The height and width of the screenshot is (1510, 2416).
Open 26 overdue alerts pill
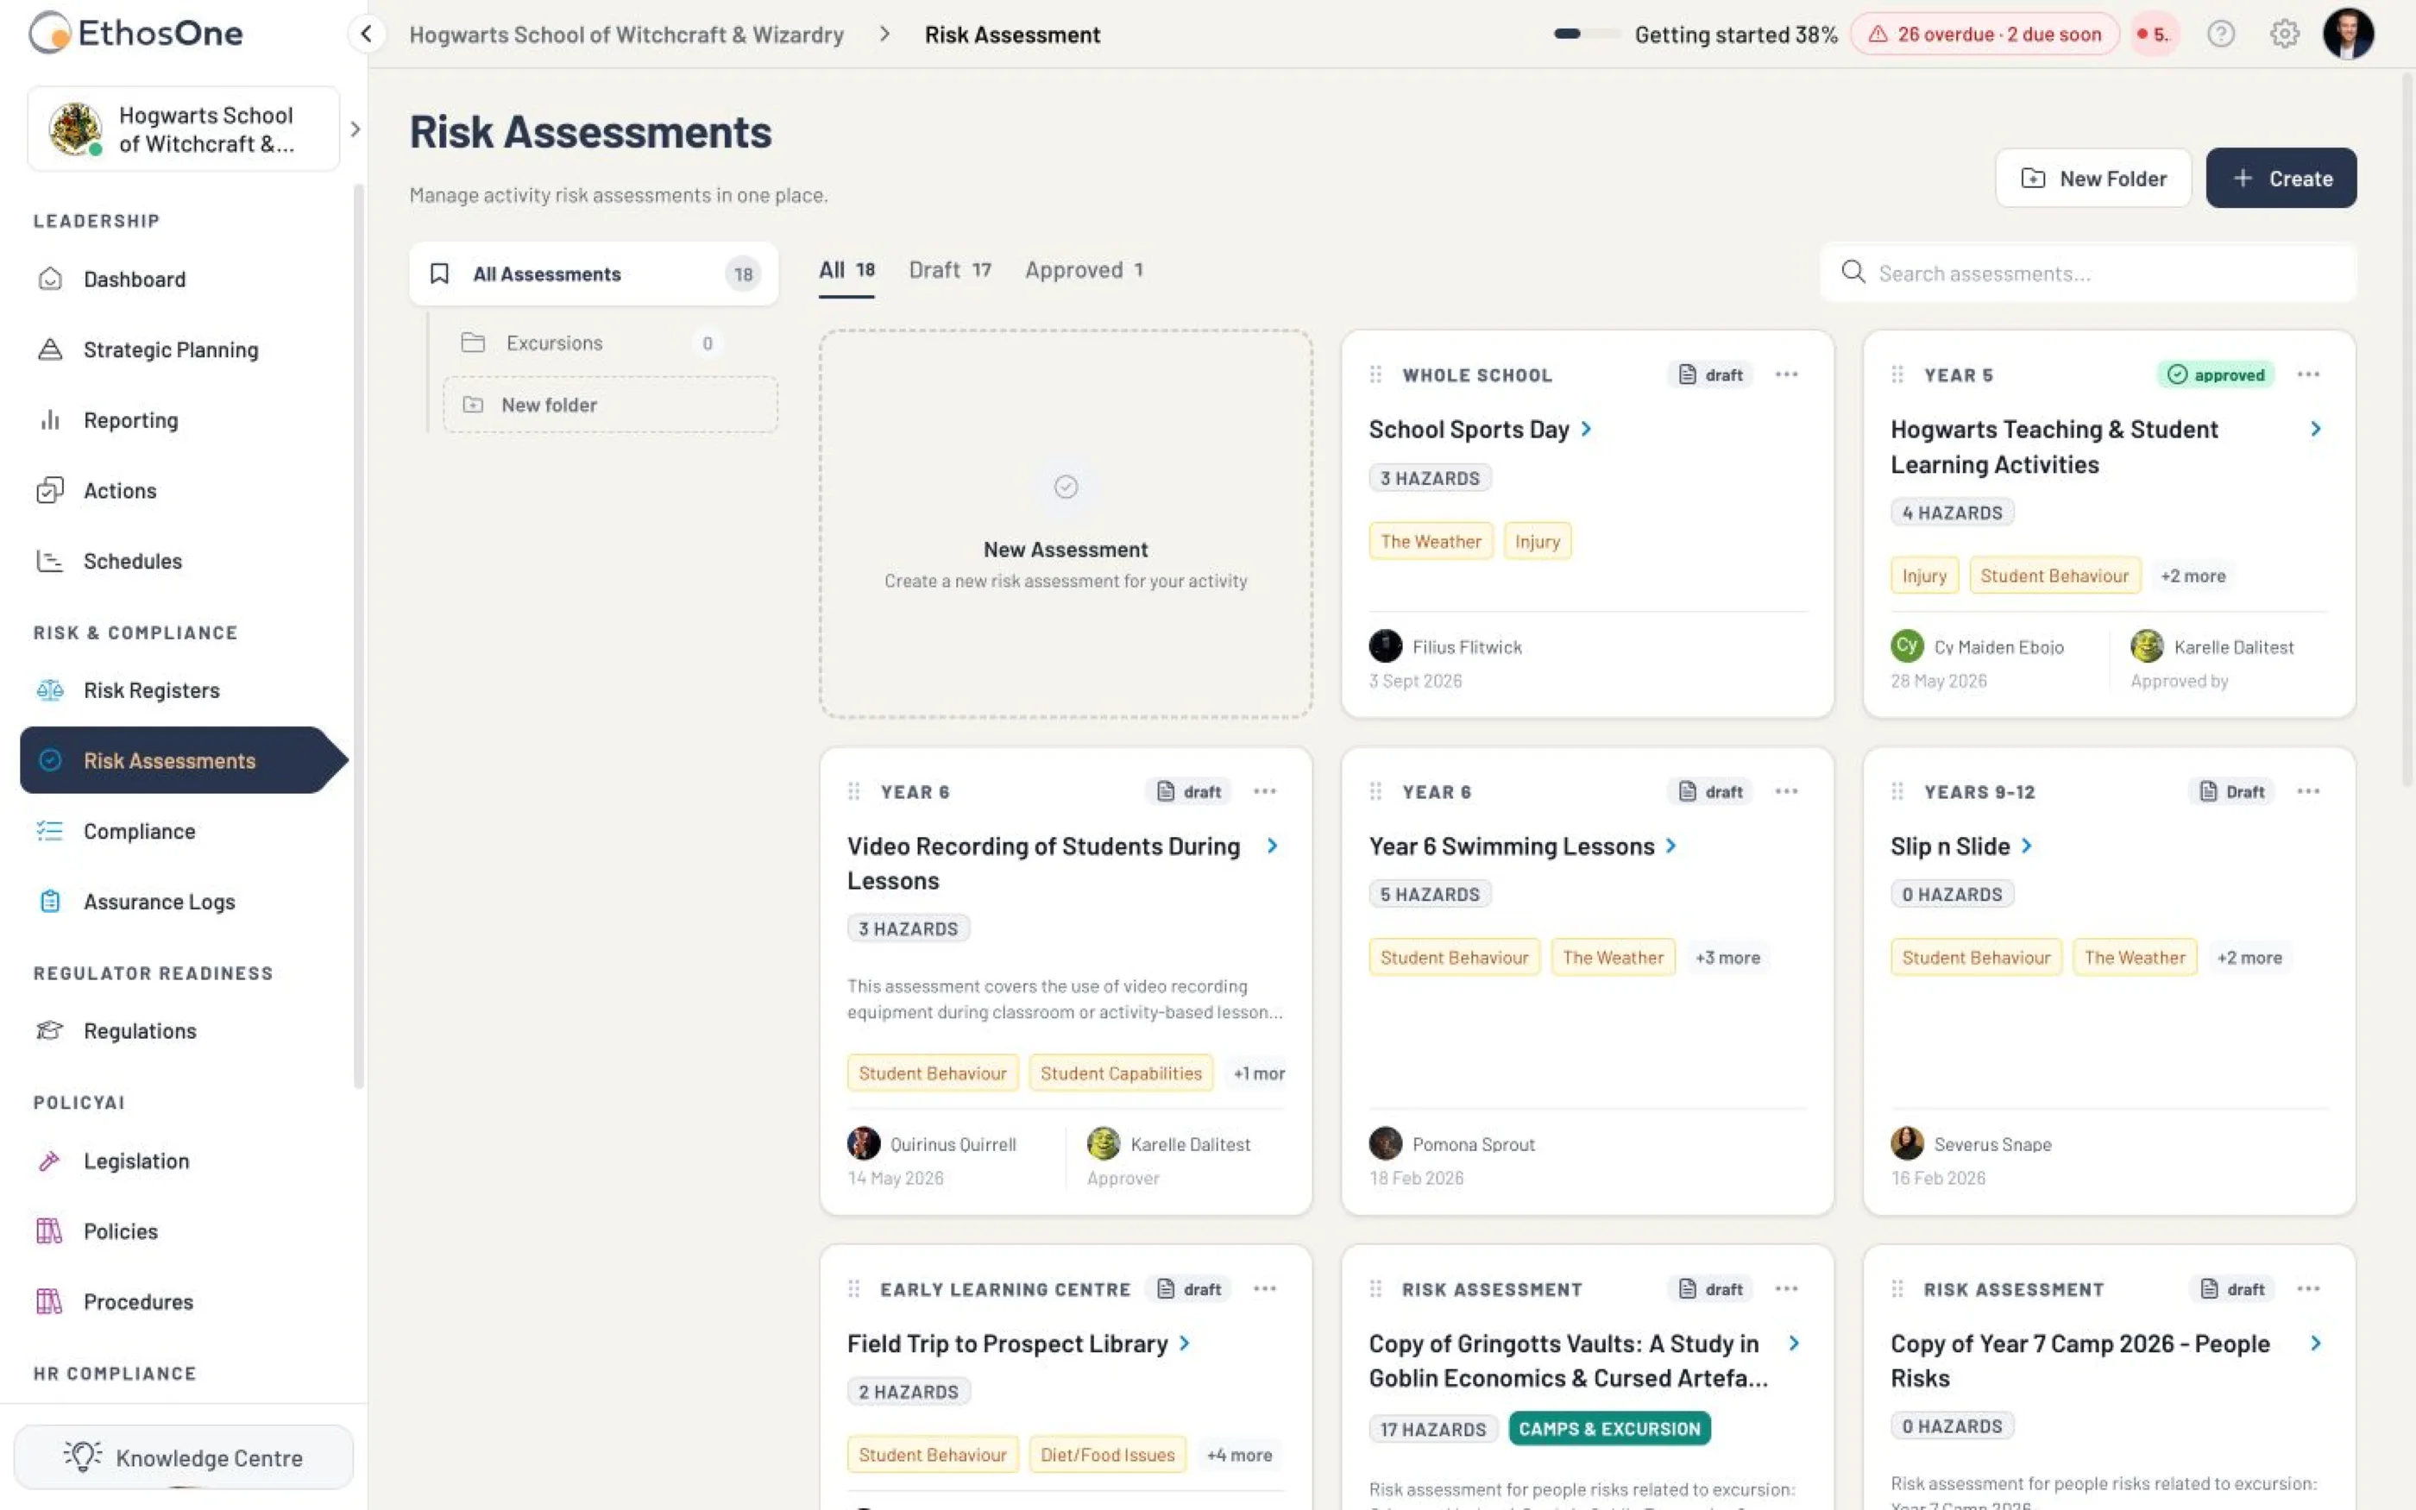1985,34
